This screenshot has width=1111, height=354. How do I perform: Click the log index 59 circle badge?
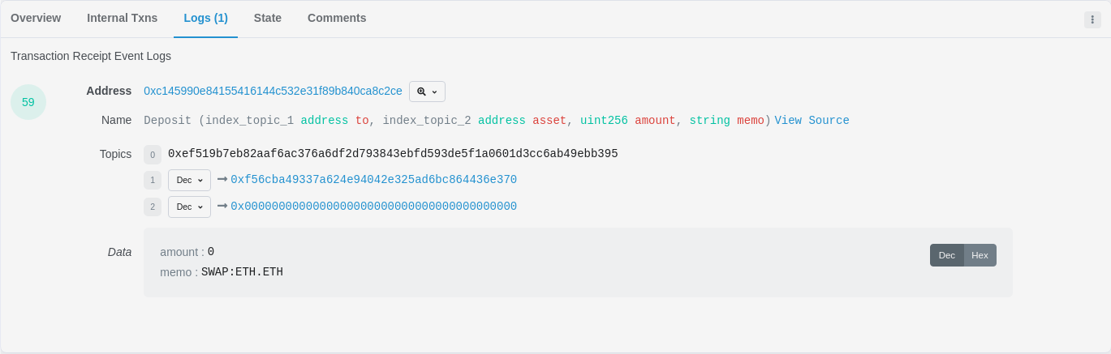click(28, 102)
